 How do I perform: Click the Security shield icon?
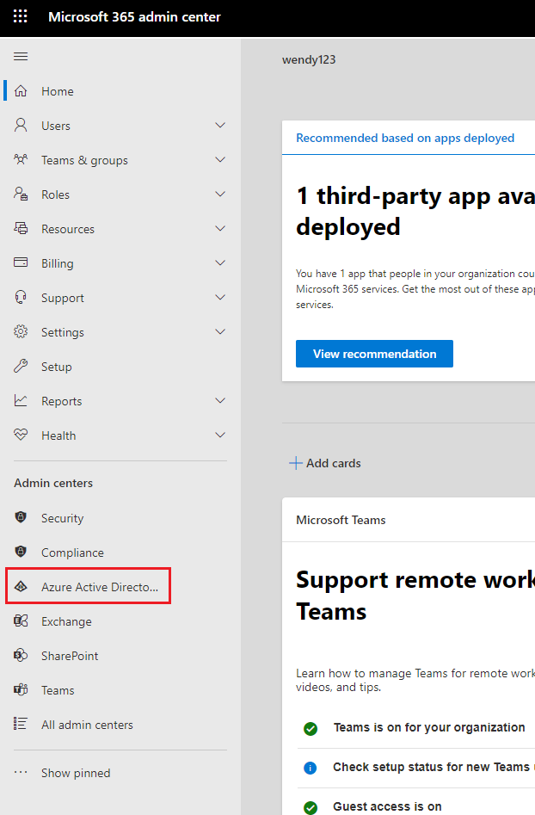(x=21, y=517)
